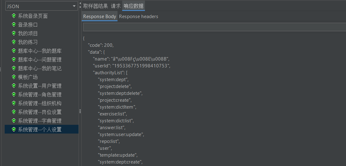346x166 pixels.
Task: Click the "system:dept:create" entry
Action: 120,162
